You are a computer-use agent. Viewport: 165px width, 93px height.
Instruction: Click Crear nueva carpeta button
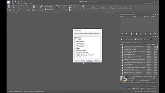pyautogui.click(x=79, y=61)
